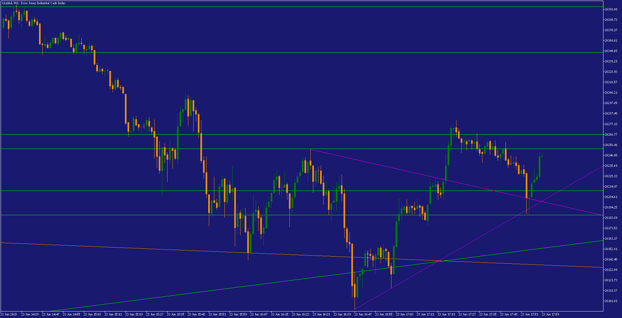Select the 26339.29 axis value
Viewport: 622px width, 318px height.
pyautogui.click(x=611, y=61)
